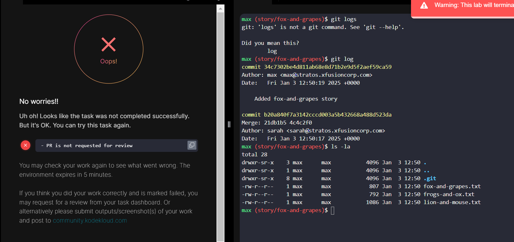Click the large Oops X icon
The height and width of the screenshot is (242, 514).
click(108, 45)
